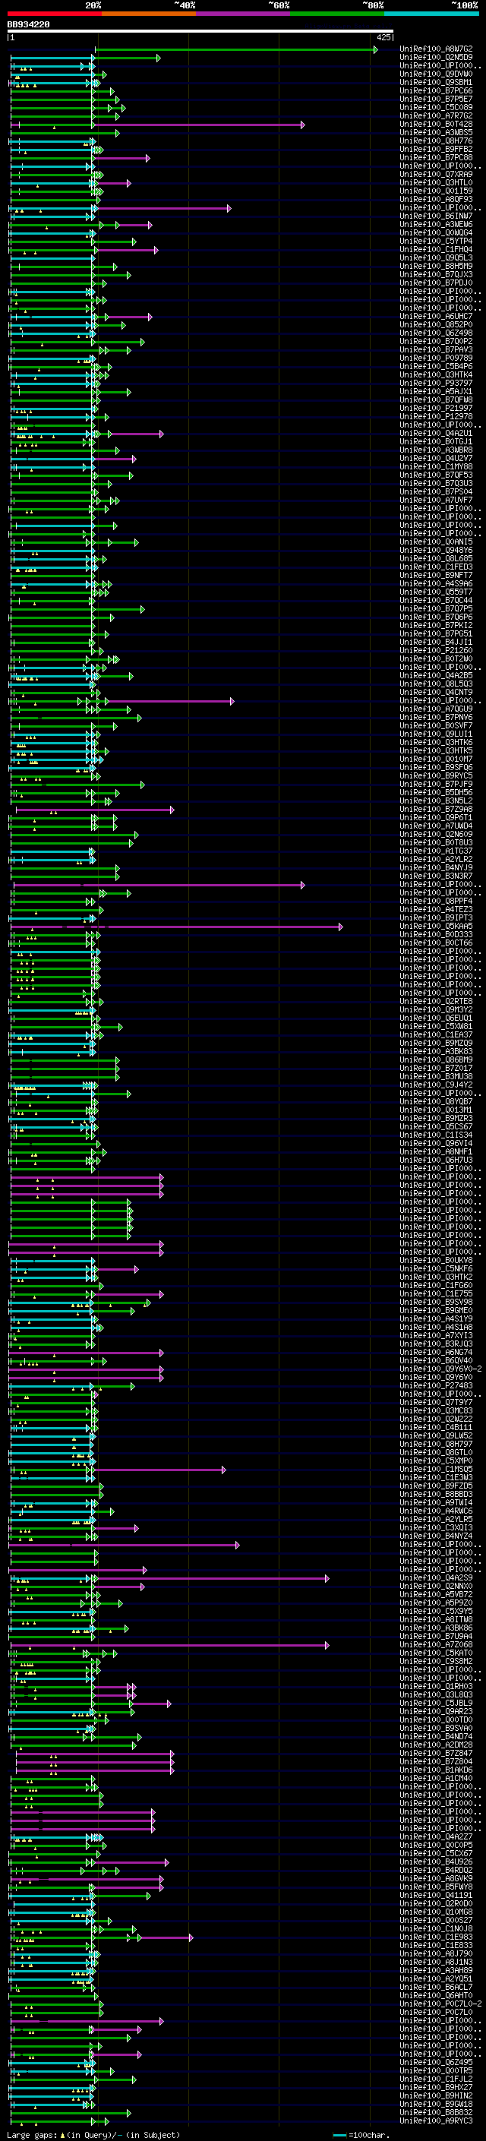Click the UniRef100_Q9DVW0 label
The width and height of the screenshot is (486, 2141).
[435, 74]
